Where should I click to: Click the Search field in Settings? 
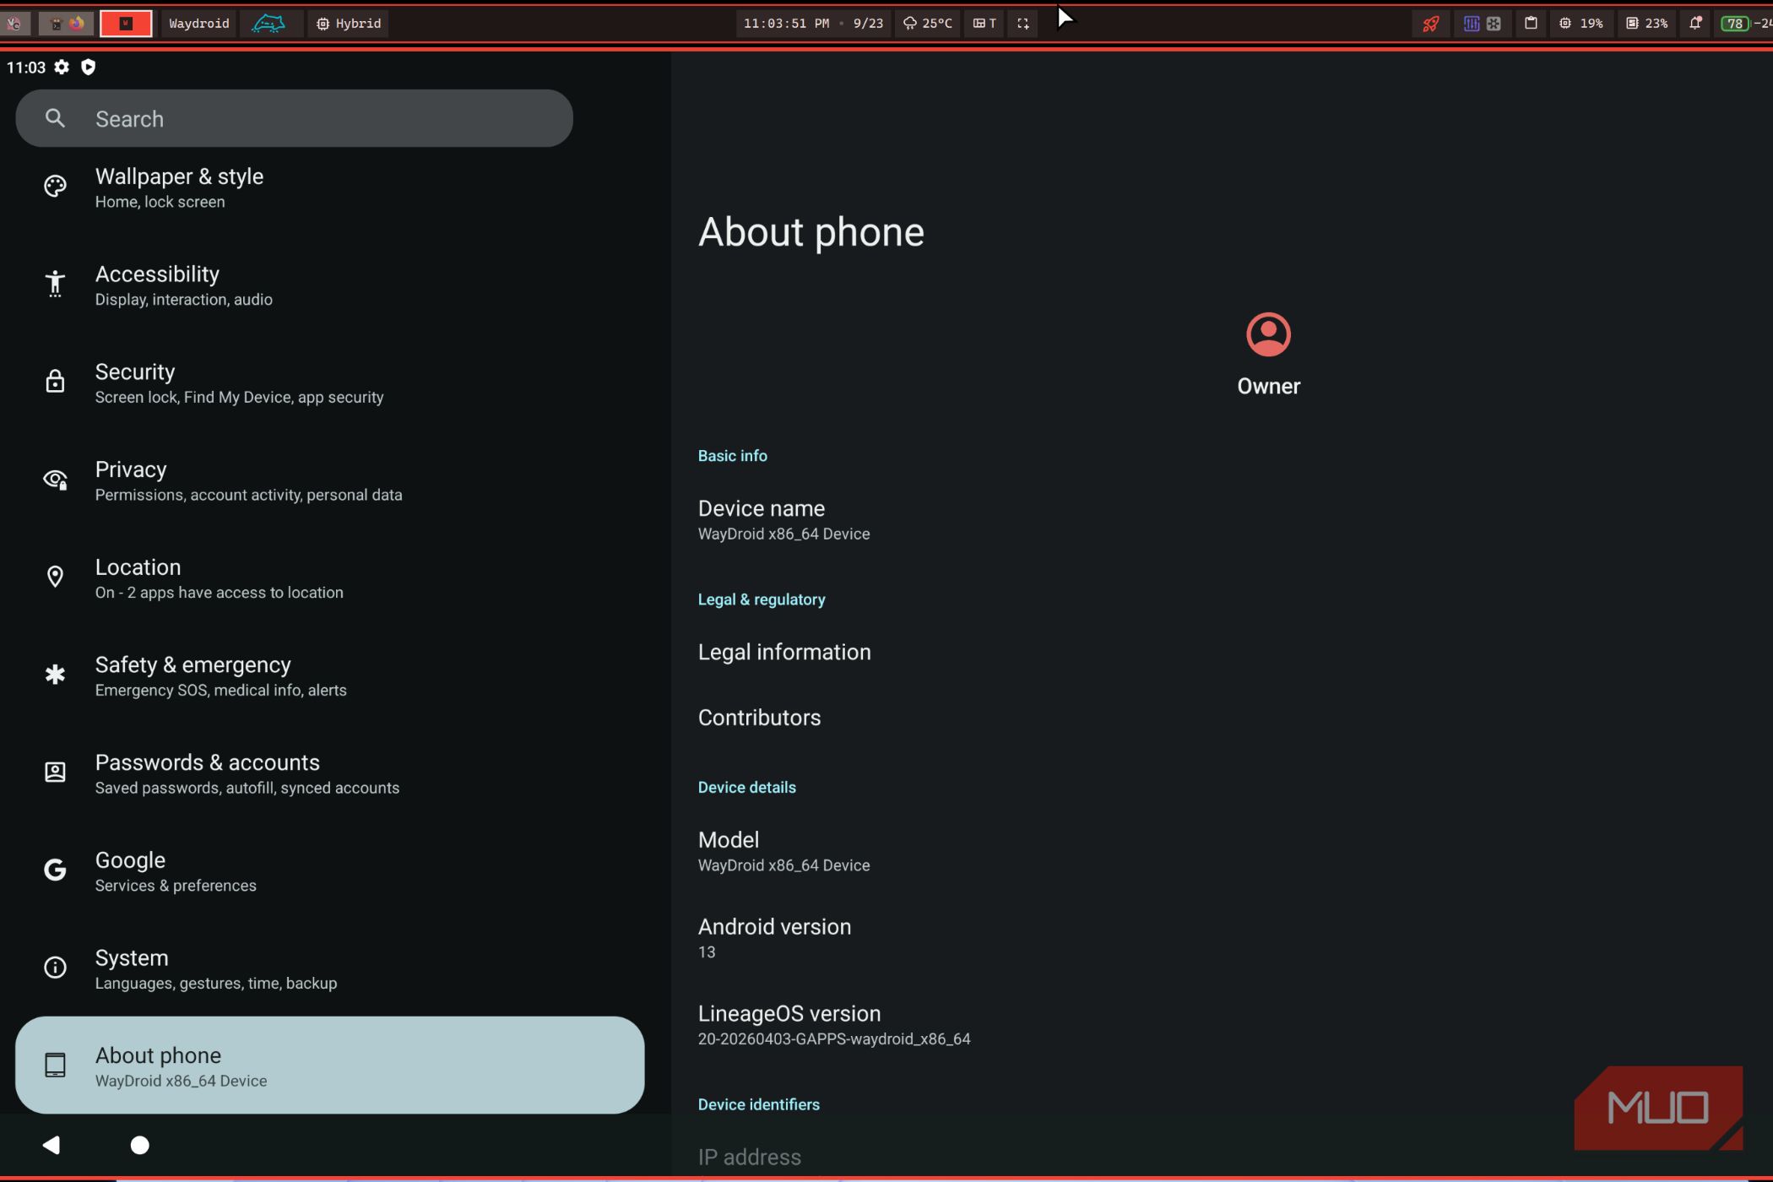click(x=294, y=118)
